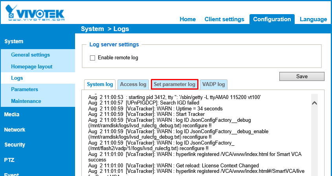Open the Set parameter log tab
Screen dimensions: 332x176
click(x=174, y=84)
